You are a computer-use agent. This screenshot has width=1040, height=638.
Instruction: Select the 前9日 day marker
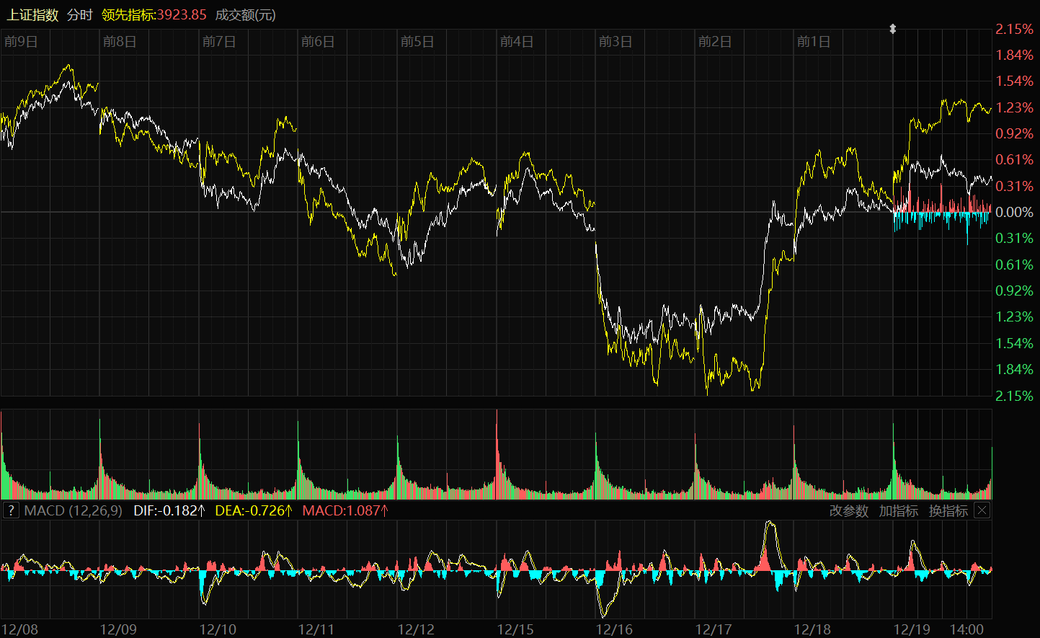pyautogui.click(x=21, y=42)
